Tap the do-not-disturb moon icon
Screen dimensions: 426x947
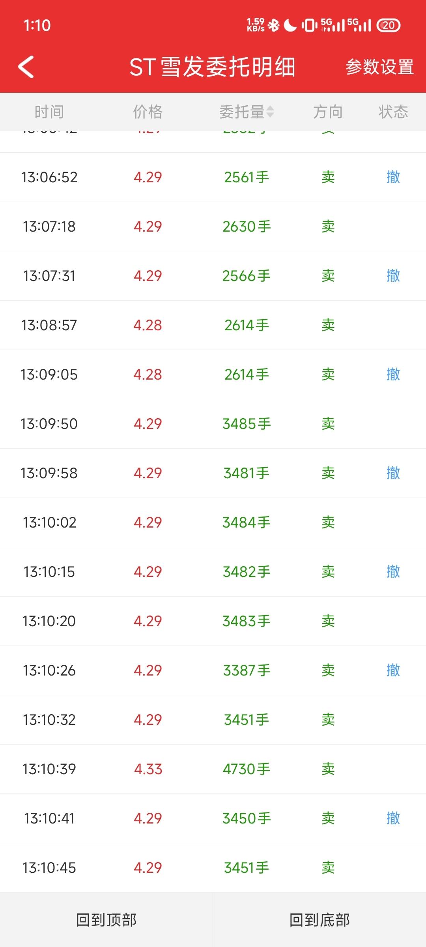click(290, 25)
